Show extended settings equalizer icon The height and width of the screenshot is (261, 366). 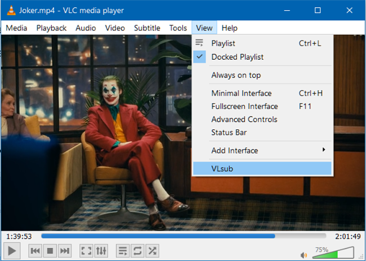point(101,251)
